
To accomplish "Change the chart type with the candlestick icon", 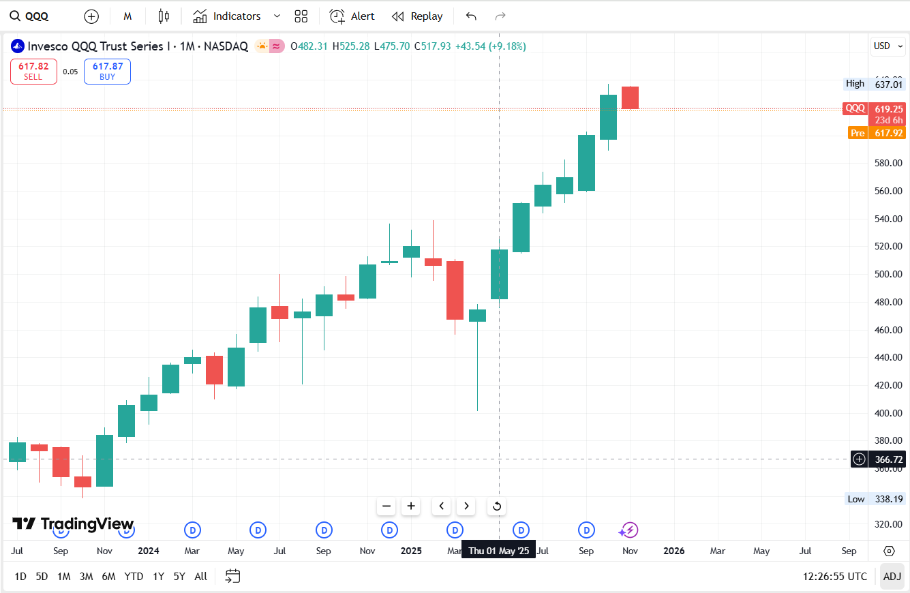I will pyautogui.click(x=163, y=16).
